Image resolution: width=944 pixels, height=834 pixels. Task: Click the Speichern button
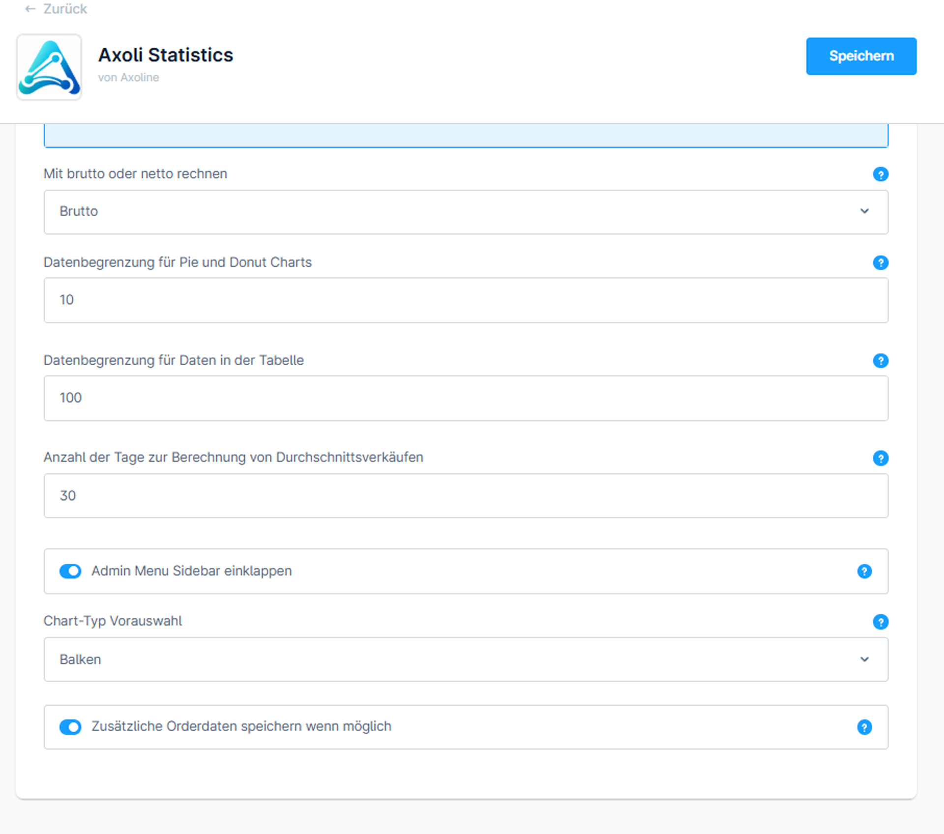[x=861, y=56]
